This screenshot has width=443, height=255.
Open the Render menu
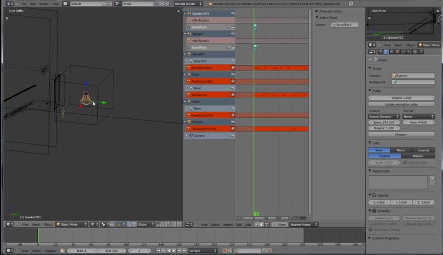[44, 4]
